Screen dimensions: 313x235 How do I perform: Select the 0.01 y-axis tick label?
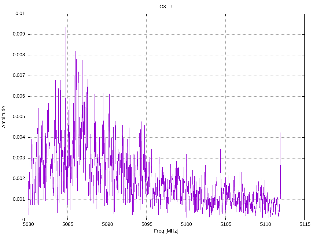(20, 14)
